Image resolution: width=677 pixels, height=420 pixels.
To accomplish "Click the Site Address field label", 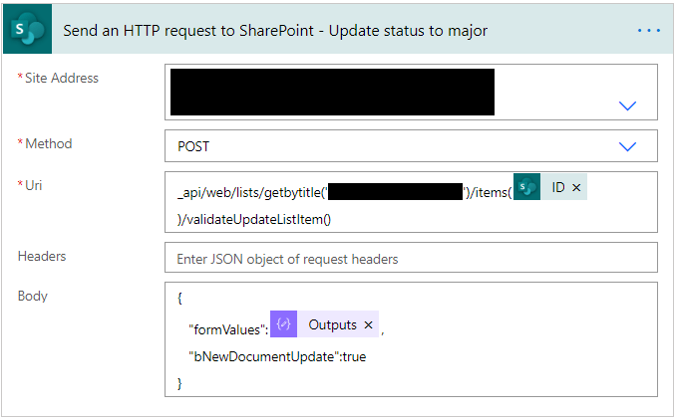I will pos(61,78).
